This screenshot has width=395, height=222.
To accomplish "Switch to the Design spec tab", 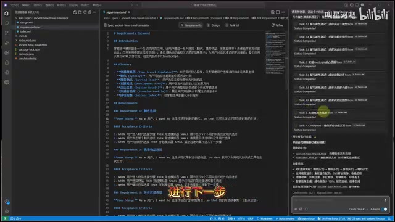I will point(214,25).
